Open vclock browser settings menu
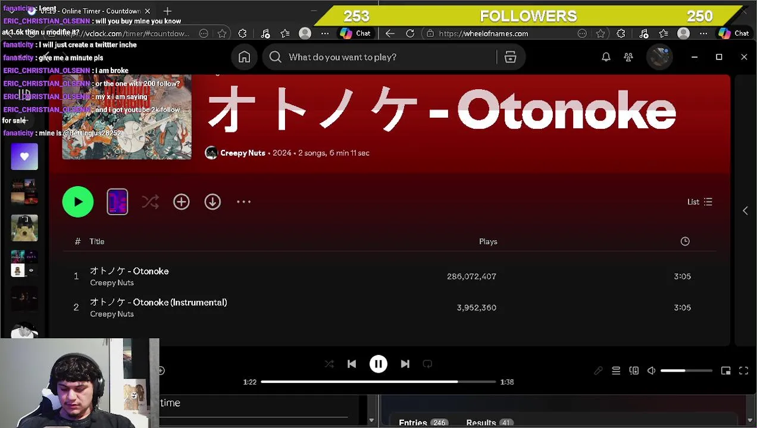This screenshot has width=757, height=428. coord(325,33)
